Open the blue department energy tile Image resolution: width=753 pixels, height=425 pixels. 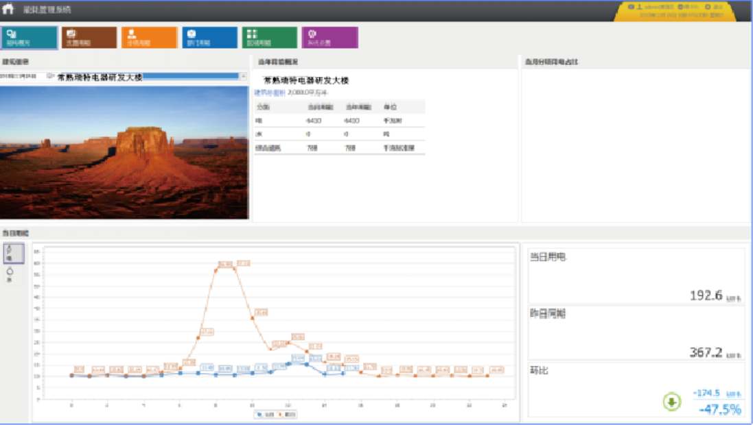click(209, 38)
